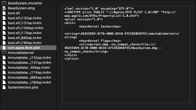The image size is (196, 110).
Task: Choose the boot.efi.j174ap.im4m file entry
Action: (x=28, y=33)
